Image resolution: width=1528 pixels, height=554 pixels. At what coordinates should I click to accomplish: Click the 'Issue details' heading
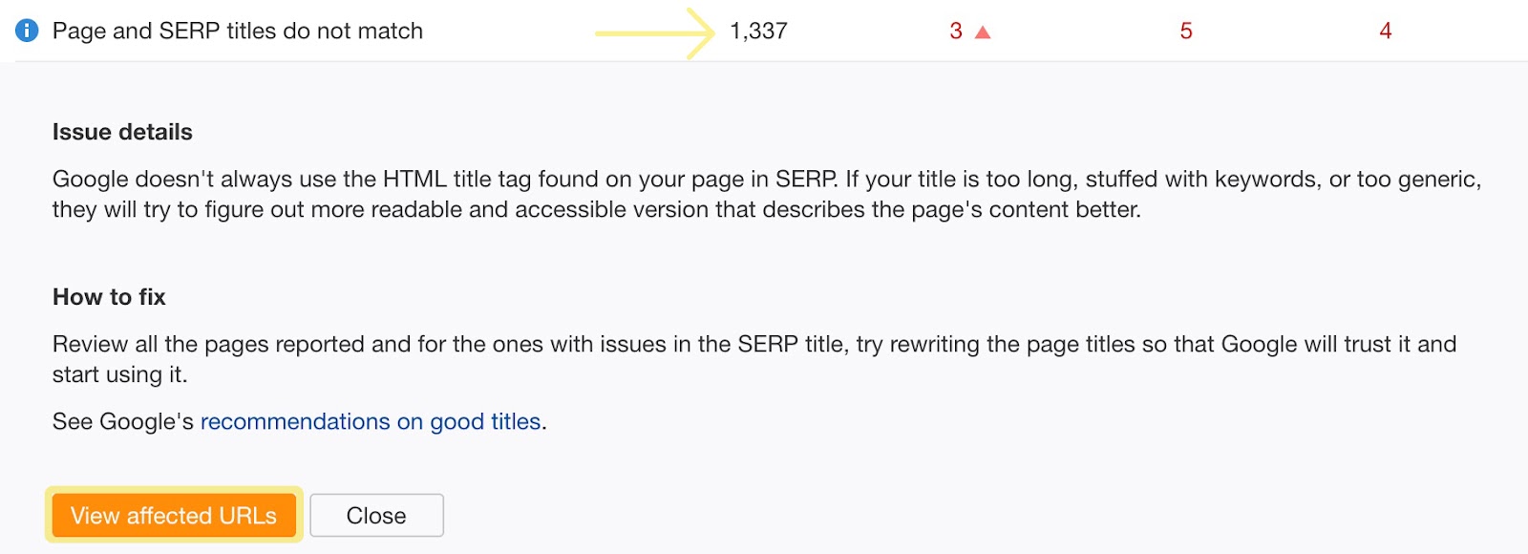[122, 132]
